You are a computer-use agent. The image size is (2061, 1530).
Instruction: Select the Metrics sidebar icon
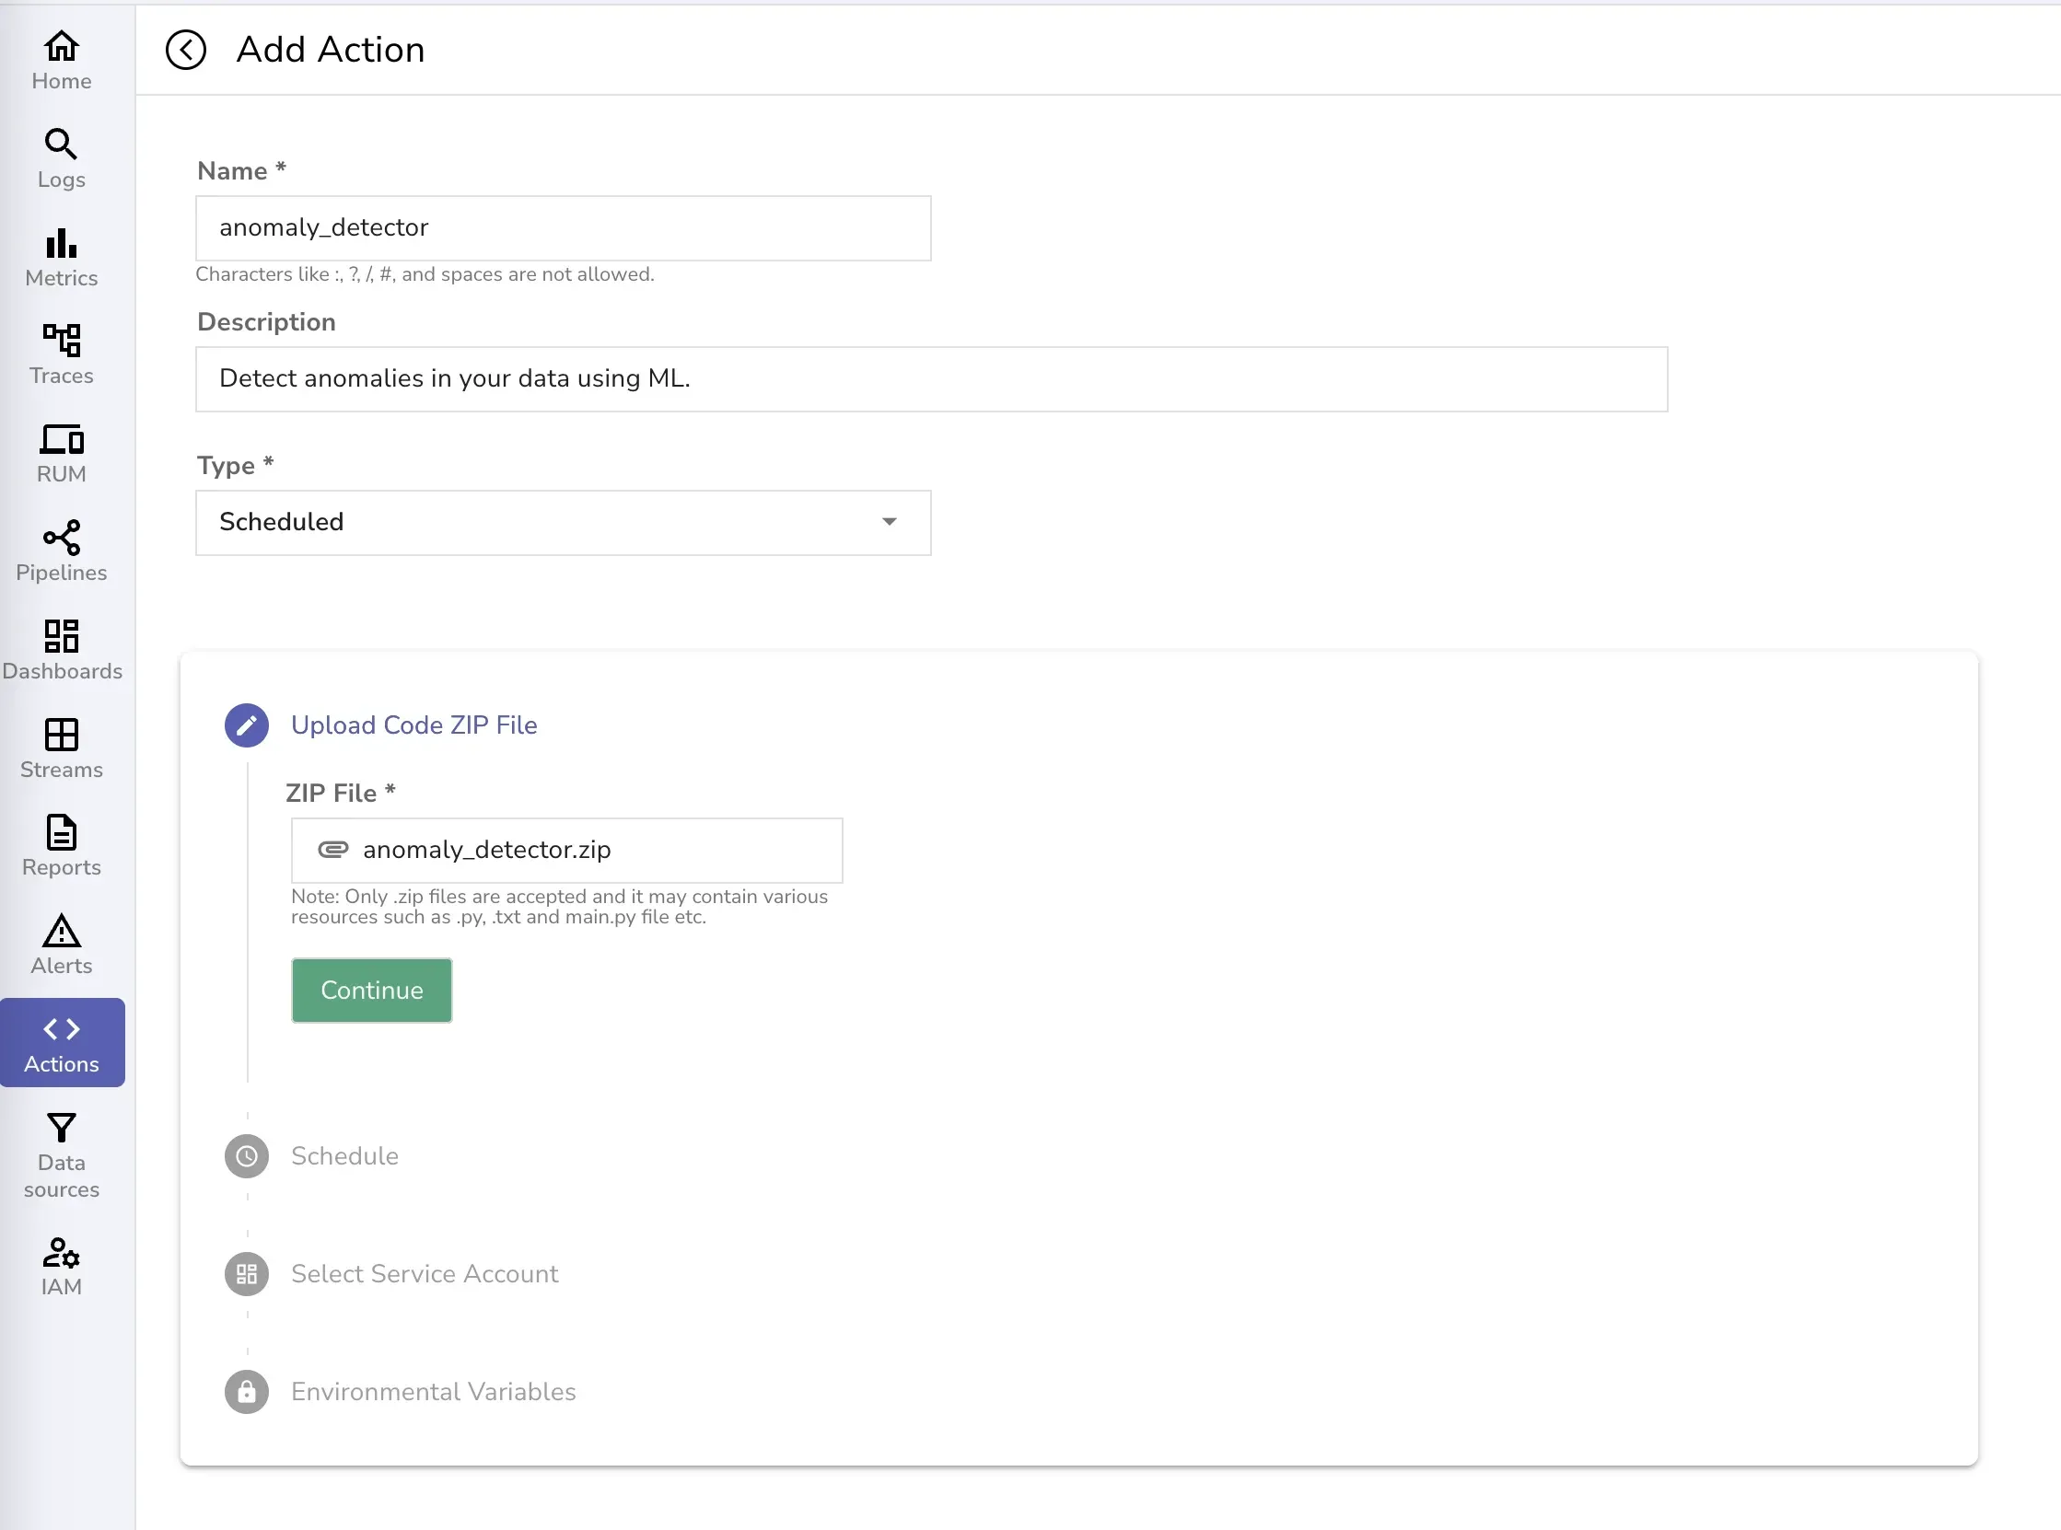click(x=60, y=257)
